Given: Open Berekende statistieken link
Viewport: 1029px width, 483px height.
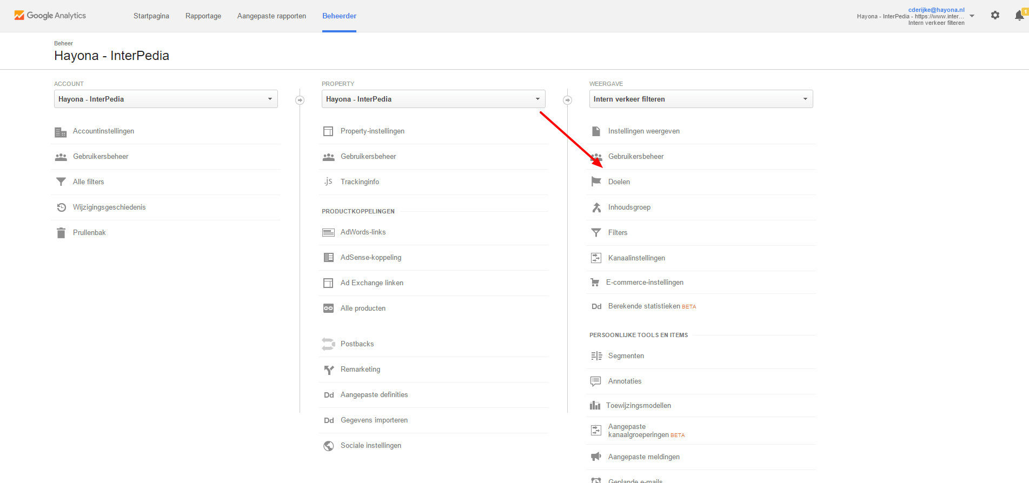Looking at the screenshot, I should (x=644, y=306).
